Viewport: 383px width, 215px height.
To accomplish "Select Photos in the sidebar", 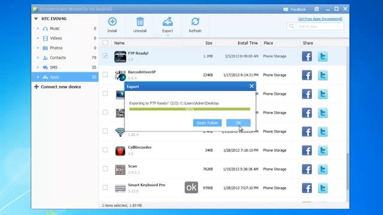I will 65,48.
